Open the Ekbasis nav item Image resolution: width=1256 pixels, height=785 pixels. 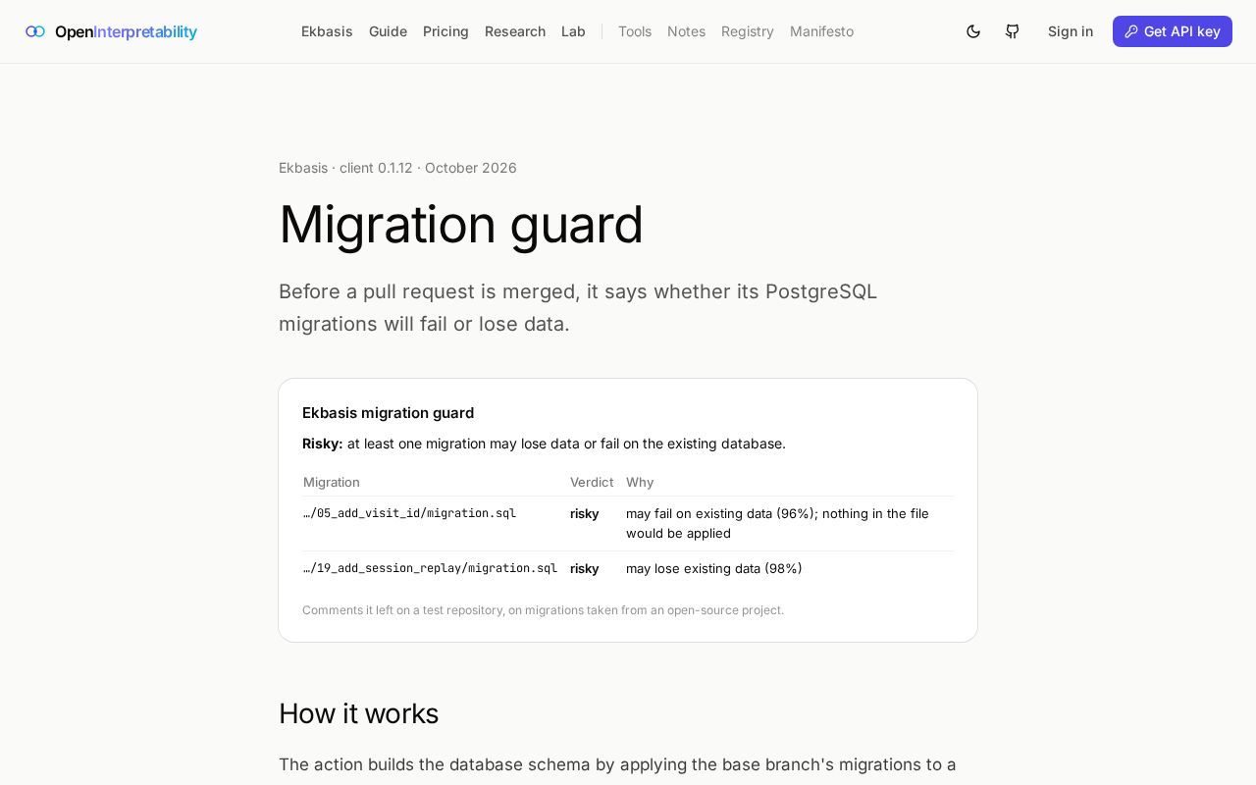(327, 31)
